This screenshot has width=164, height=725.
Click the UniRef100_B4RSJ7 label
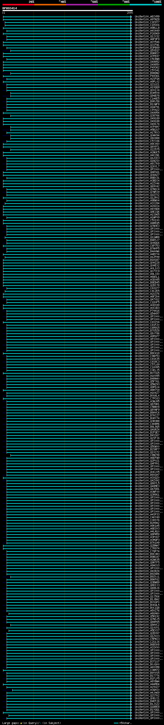point(147,240)
